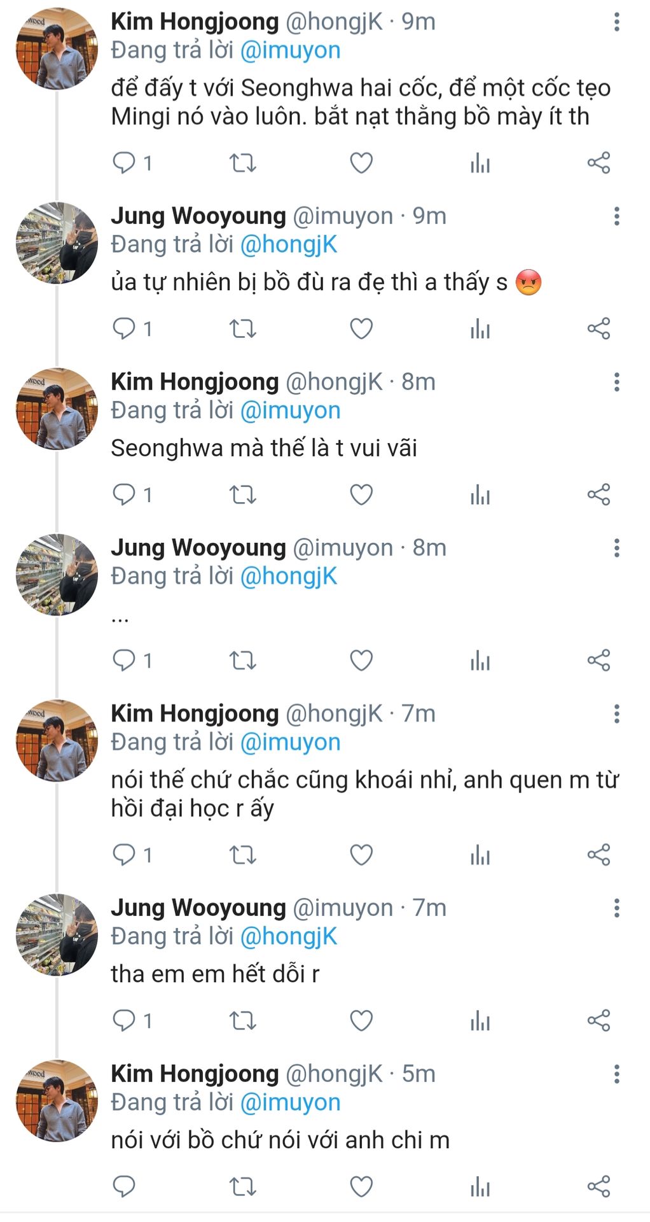Like the tweet mentioning Seonghwa hai cốc
This screenshot has height=1222, width=650.
pyautogui.click(x=361, y=164)
